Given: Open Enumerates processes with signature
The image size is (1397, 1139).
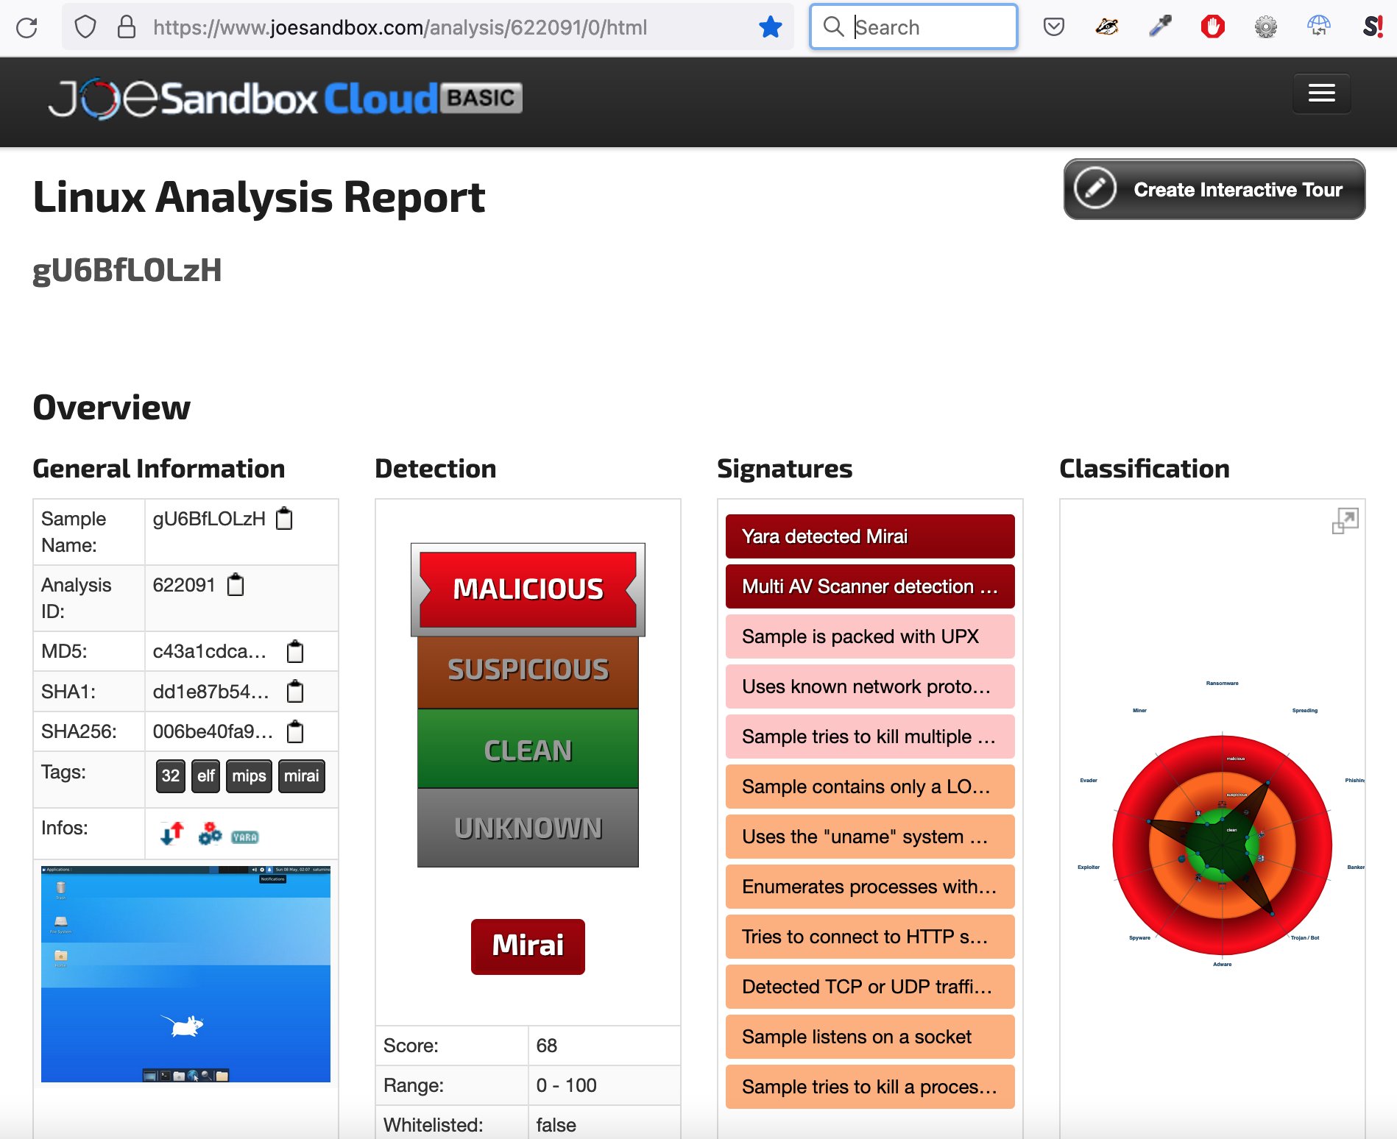Looking at the screenshot, I should point(870,887).
